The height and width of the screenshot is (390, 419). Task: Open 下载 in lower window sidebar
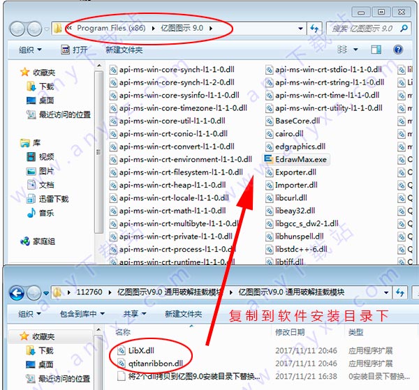pyautogui.click(x=40, y=350)
